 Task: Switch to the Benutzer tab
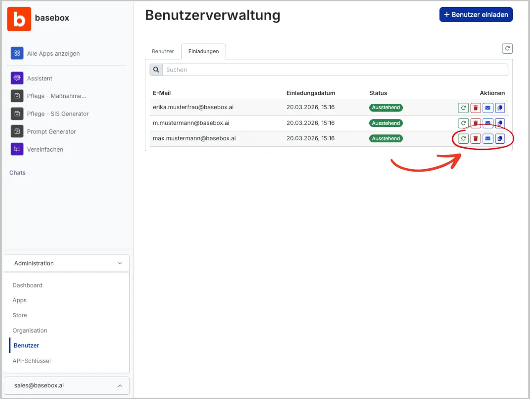pyautogui.click(x=162, y=51)
